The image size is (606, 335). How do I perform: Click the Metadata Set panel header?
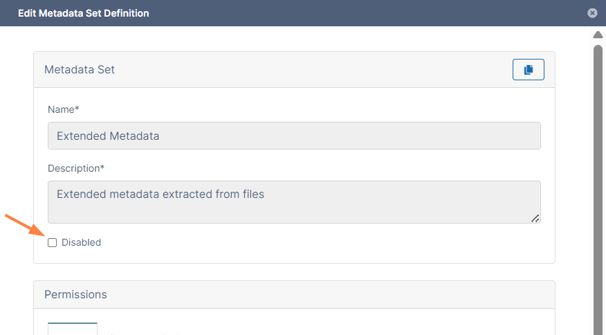tap(294, 70)
